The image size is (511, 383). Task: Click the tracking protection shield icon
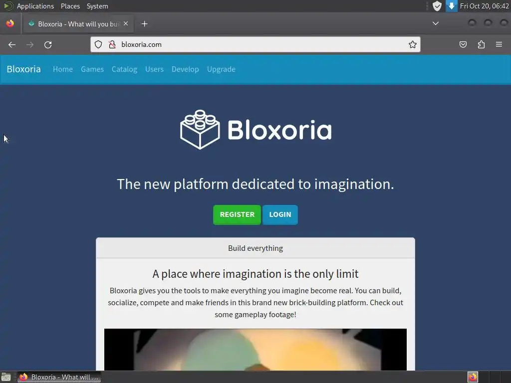tap(98, 44)
